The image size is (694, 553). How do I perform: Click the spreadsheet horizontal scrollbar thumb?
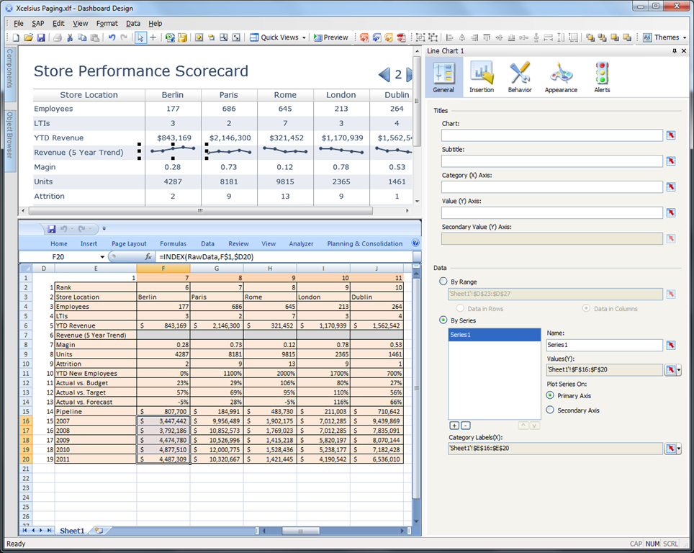300,531
